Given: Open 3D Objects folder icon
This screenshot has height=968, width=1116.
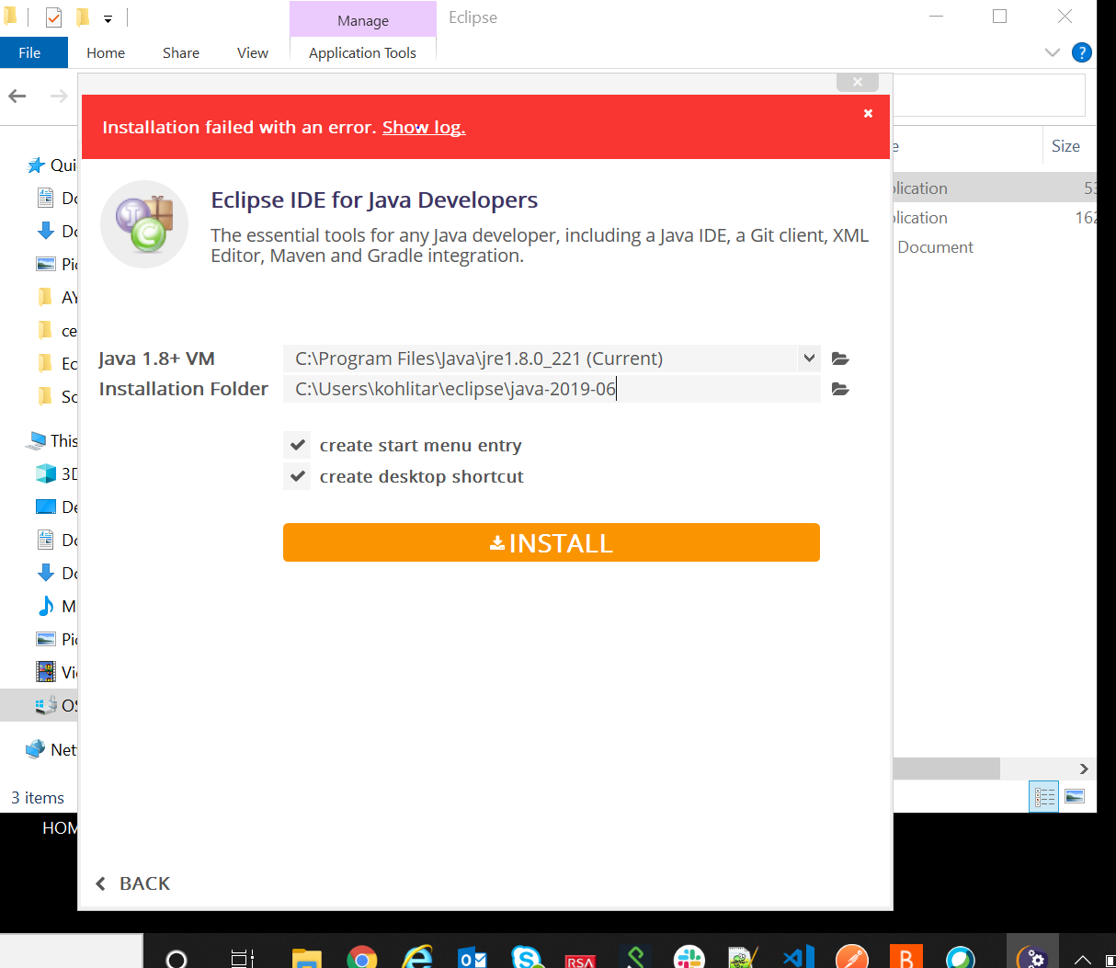Looking at the screenshot, I should click(x=46, y=473).
